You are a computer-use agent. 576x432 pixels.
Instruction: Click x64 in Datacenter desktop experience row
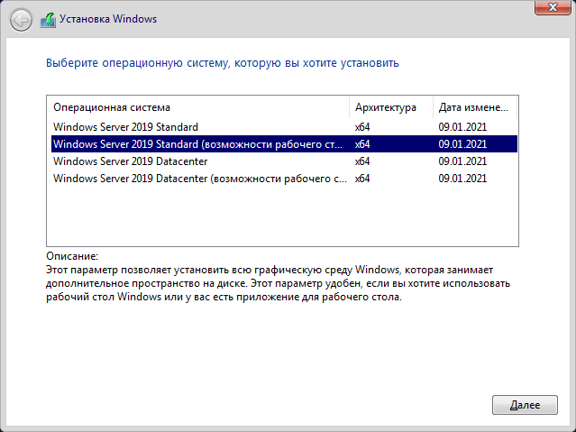coord(362,179)
